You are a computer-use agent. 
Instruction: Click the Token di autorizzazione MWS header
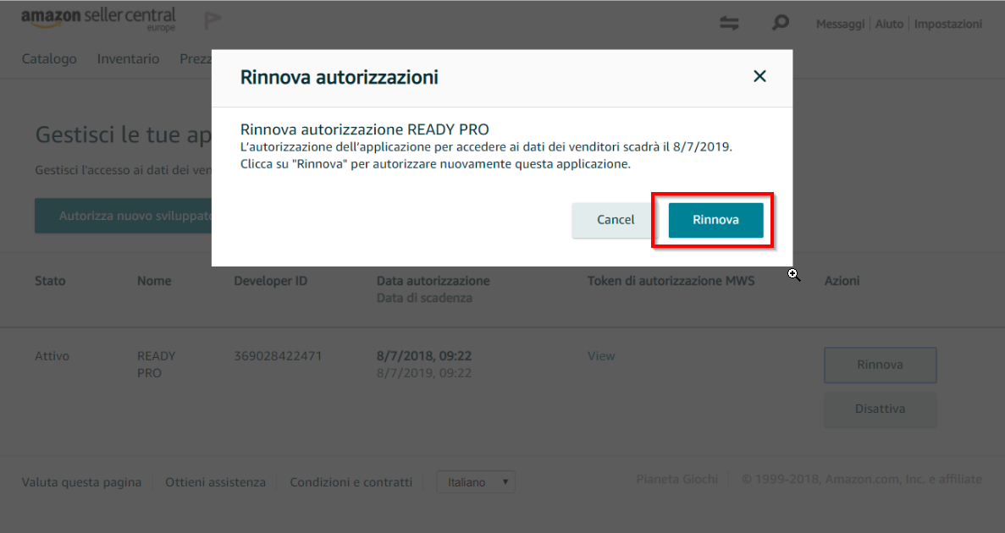(x=671, y=281)
